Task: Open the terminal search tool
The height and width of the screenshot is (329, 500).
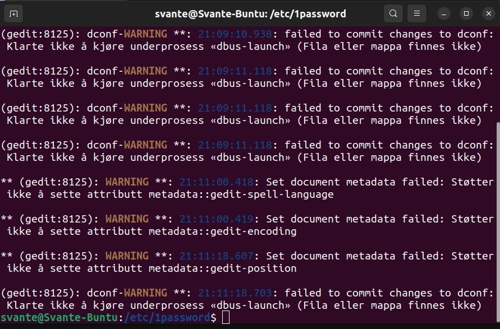Action: tap(393, 13)
